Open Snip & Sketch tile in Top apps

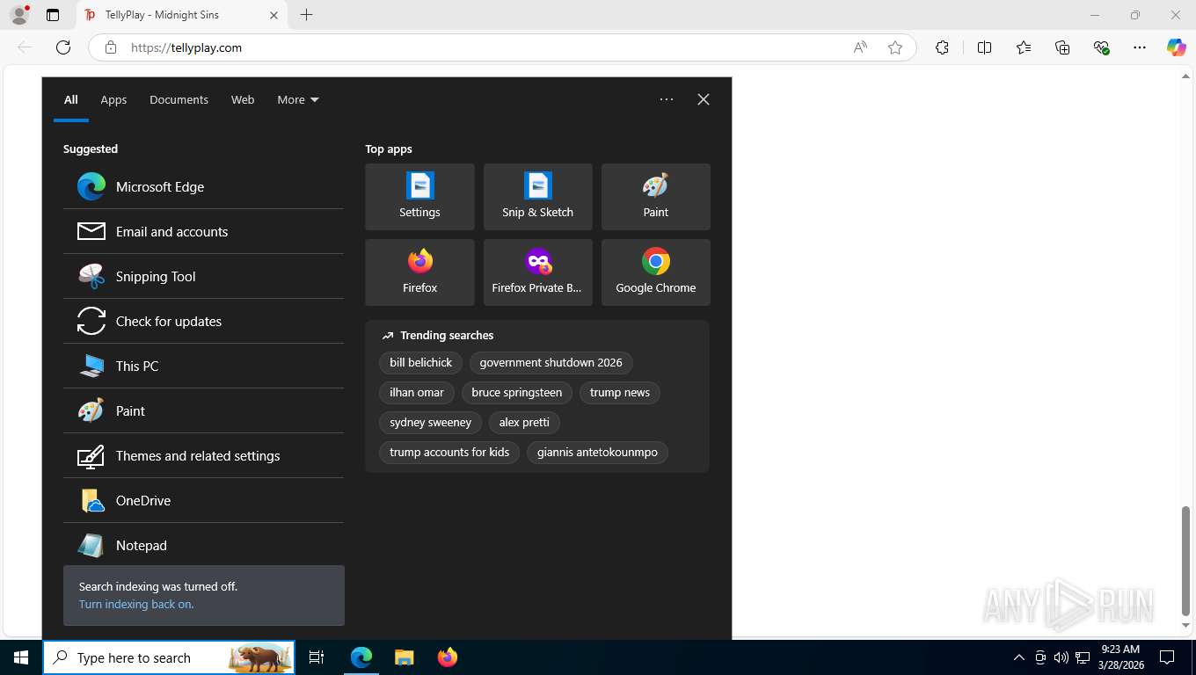(x=537, y=197)
